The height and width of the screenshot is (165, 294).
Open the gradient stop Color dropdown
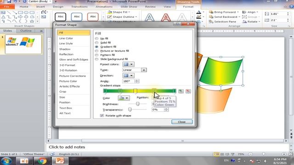coord(124,98)
